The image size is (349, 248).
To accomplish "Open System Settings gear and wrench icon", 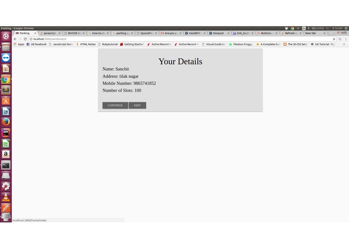I will [x=6, y=186].
